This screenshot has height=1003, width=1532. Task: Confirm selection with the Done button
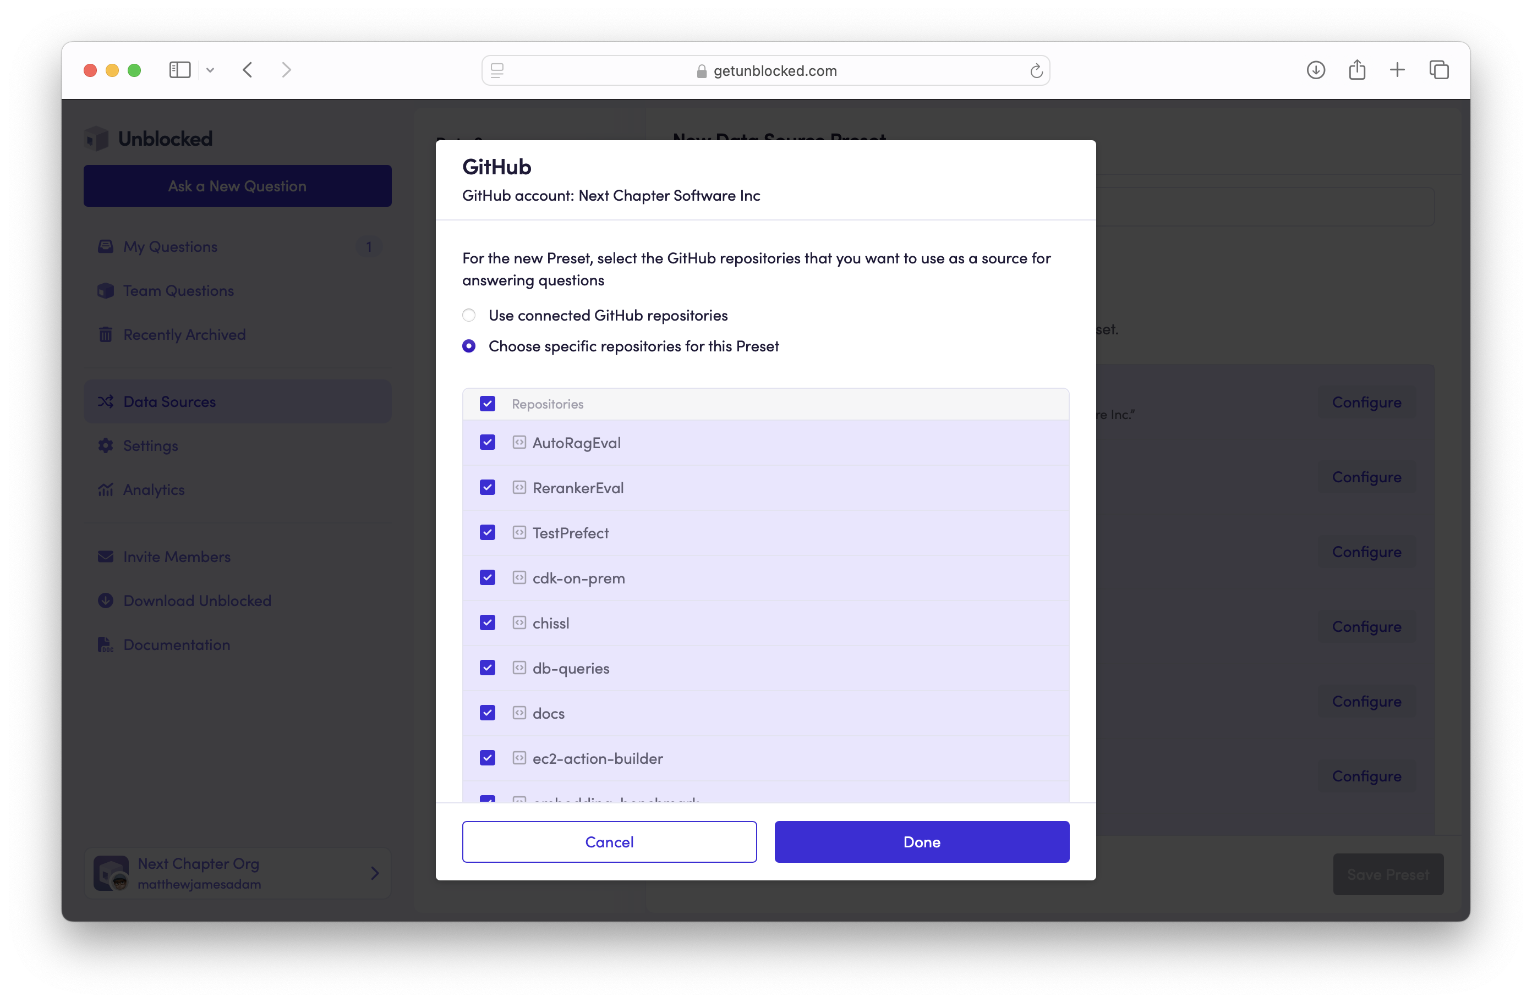point(922,841)
